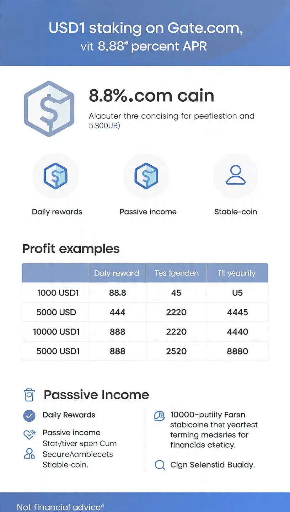Click the person lock icon near Secure
The height and width of the screenshot is (512, 290).
point(29,453)
